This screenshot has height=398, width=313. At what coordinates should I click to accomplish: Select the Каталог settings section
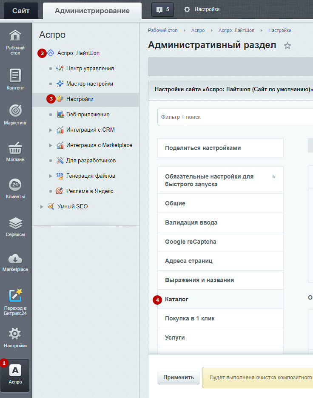pyautogui.click(x=220, y=299)
